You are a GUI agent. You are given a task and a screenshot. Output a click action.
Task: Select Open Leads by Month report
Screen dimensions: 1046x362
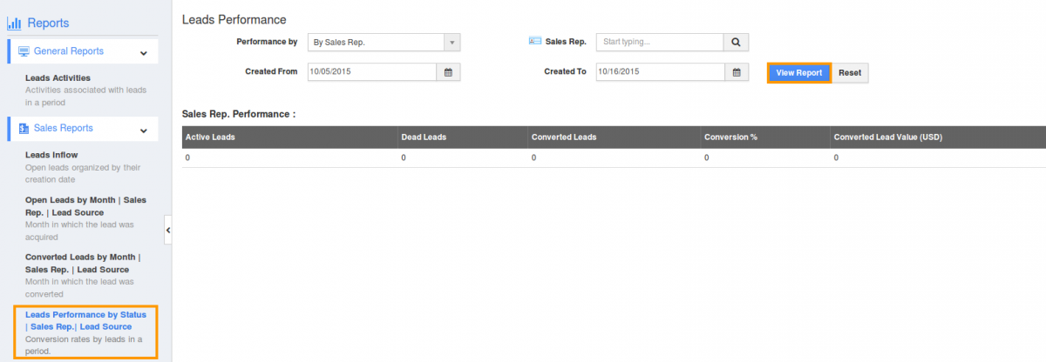click(x=85, y=205)
